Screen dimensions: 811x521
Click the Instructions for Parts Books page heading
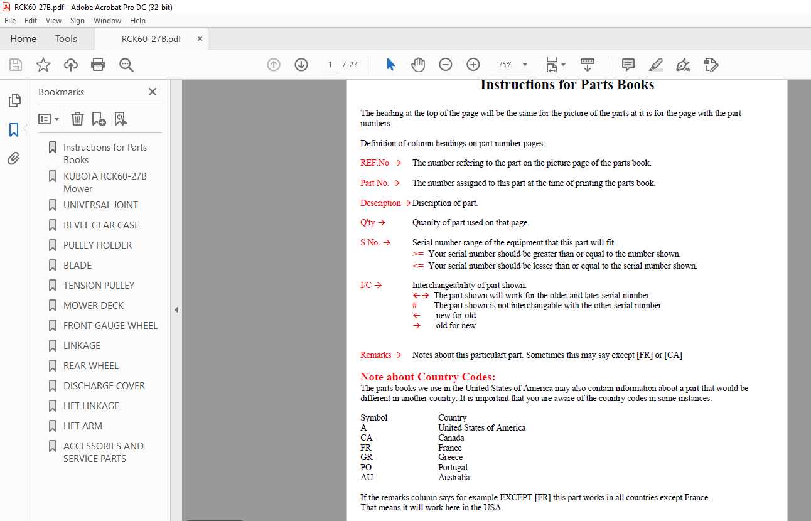pyautogui.click(x=567, y=85)
